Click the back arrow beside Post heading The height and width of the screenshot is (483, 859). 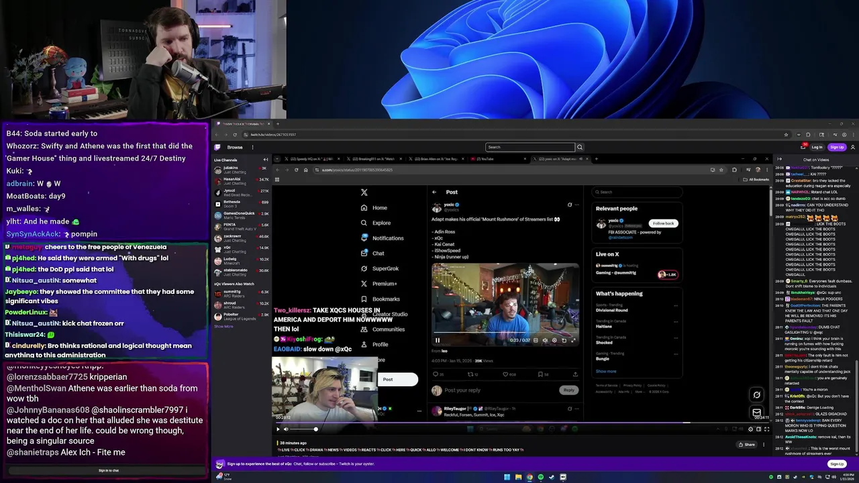point(434,193)
